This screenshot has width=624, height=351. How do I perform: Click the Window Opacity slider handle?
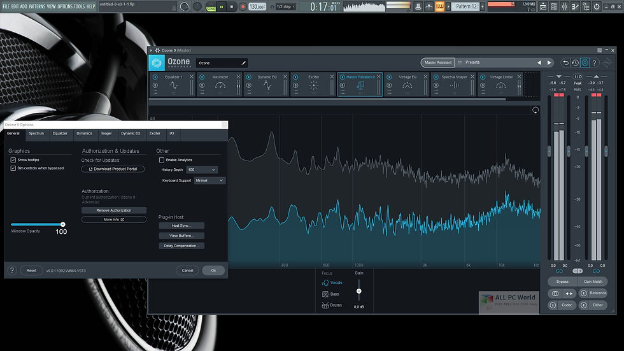tap(63, 224)
